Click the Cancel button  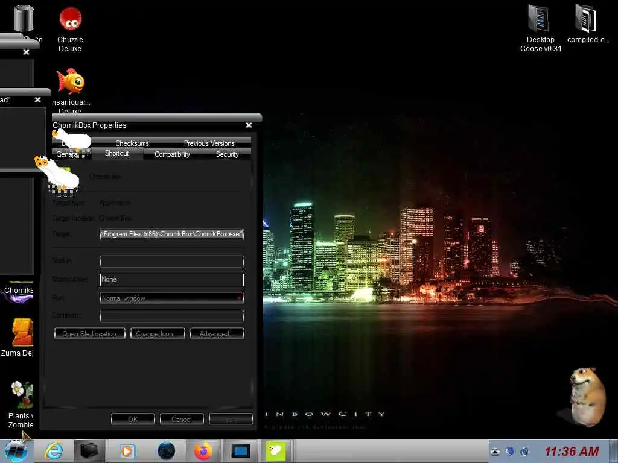[182, 419]
